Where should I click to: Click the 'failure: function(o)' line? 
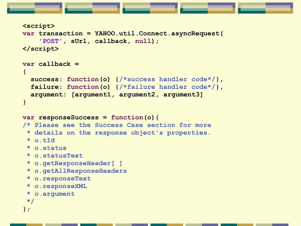click(127, 87)
